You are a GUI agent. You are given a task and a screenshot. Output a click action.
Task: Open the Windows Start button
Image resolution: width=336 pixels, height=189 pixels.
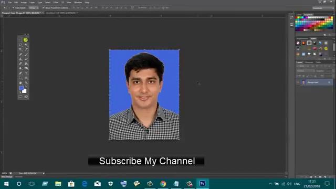click(6, 184)
